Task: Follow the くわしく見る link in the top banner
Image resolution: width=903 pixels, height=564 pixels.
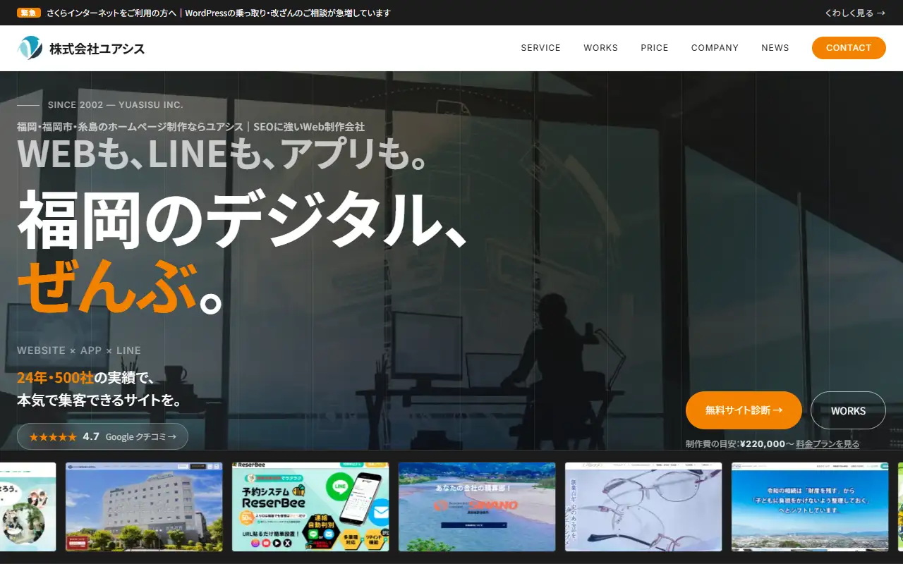Action: pos(855,13)
